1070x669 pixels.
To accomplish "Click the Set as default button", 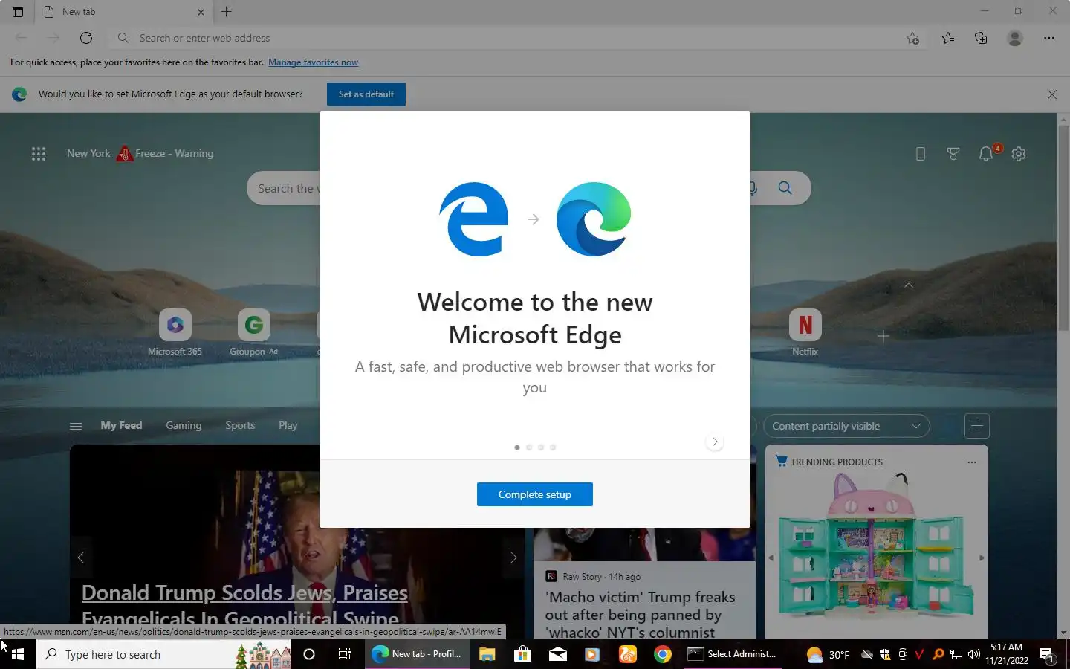I will 366,94.
